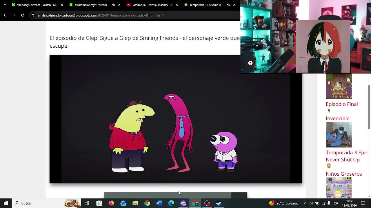Mute the elcarameloproyt2 Stream tab audio

(x=113, y=5)
